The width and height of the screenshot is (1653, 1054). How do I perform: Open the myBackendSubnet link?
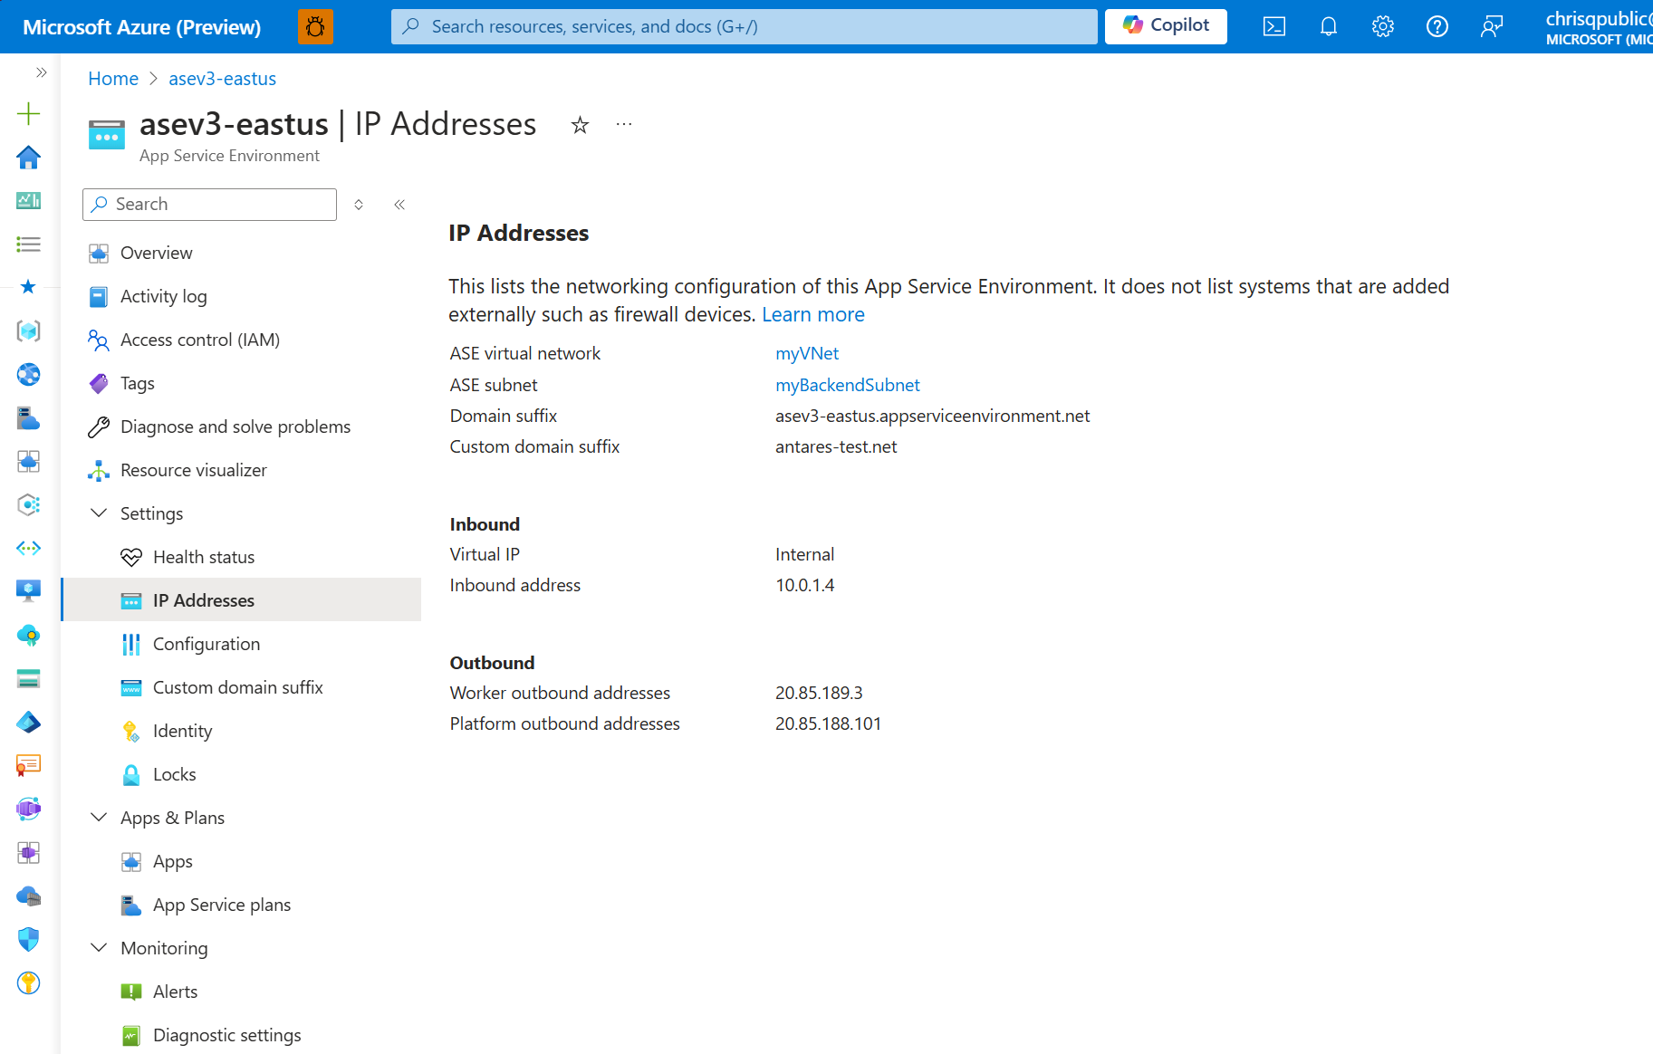pos(848,385)
